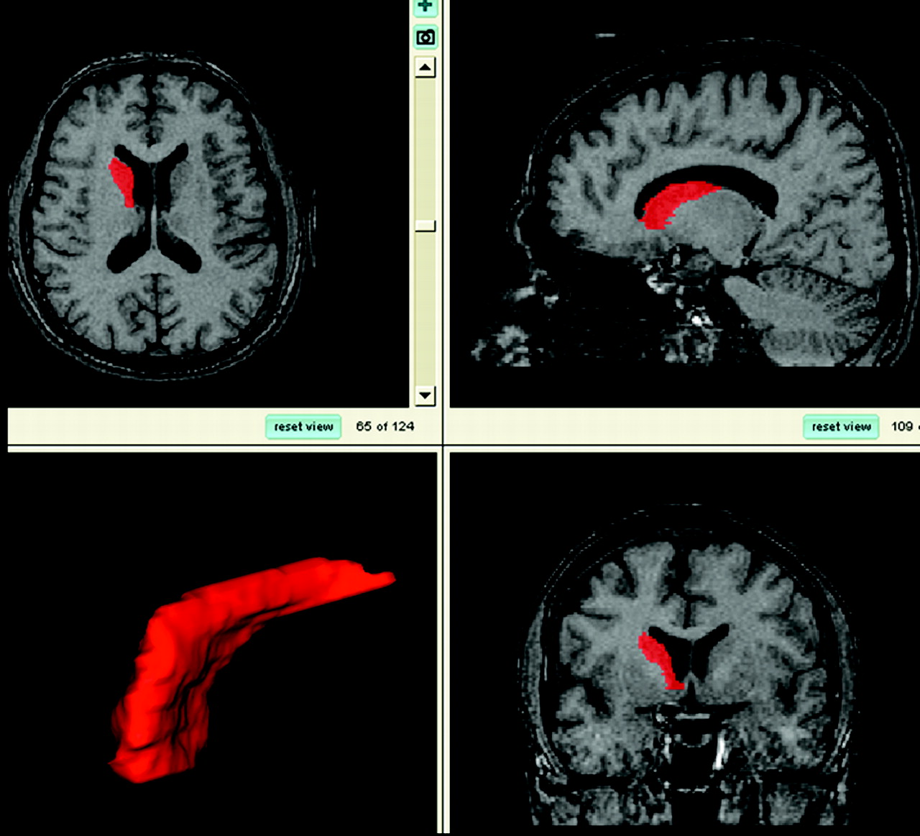Screen dimensions: 920x836
Task: Reset view of the sagittal panel
Action: tap(841, 427)
